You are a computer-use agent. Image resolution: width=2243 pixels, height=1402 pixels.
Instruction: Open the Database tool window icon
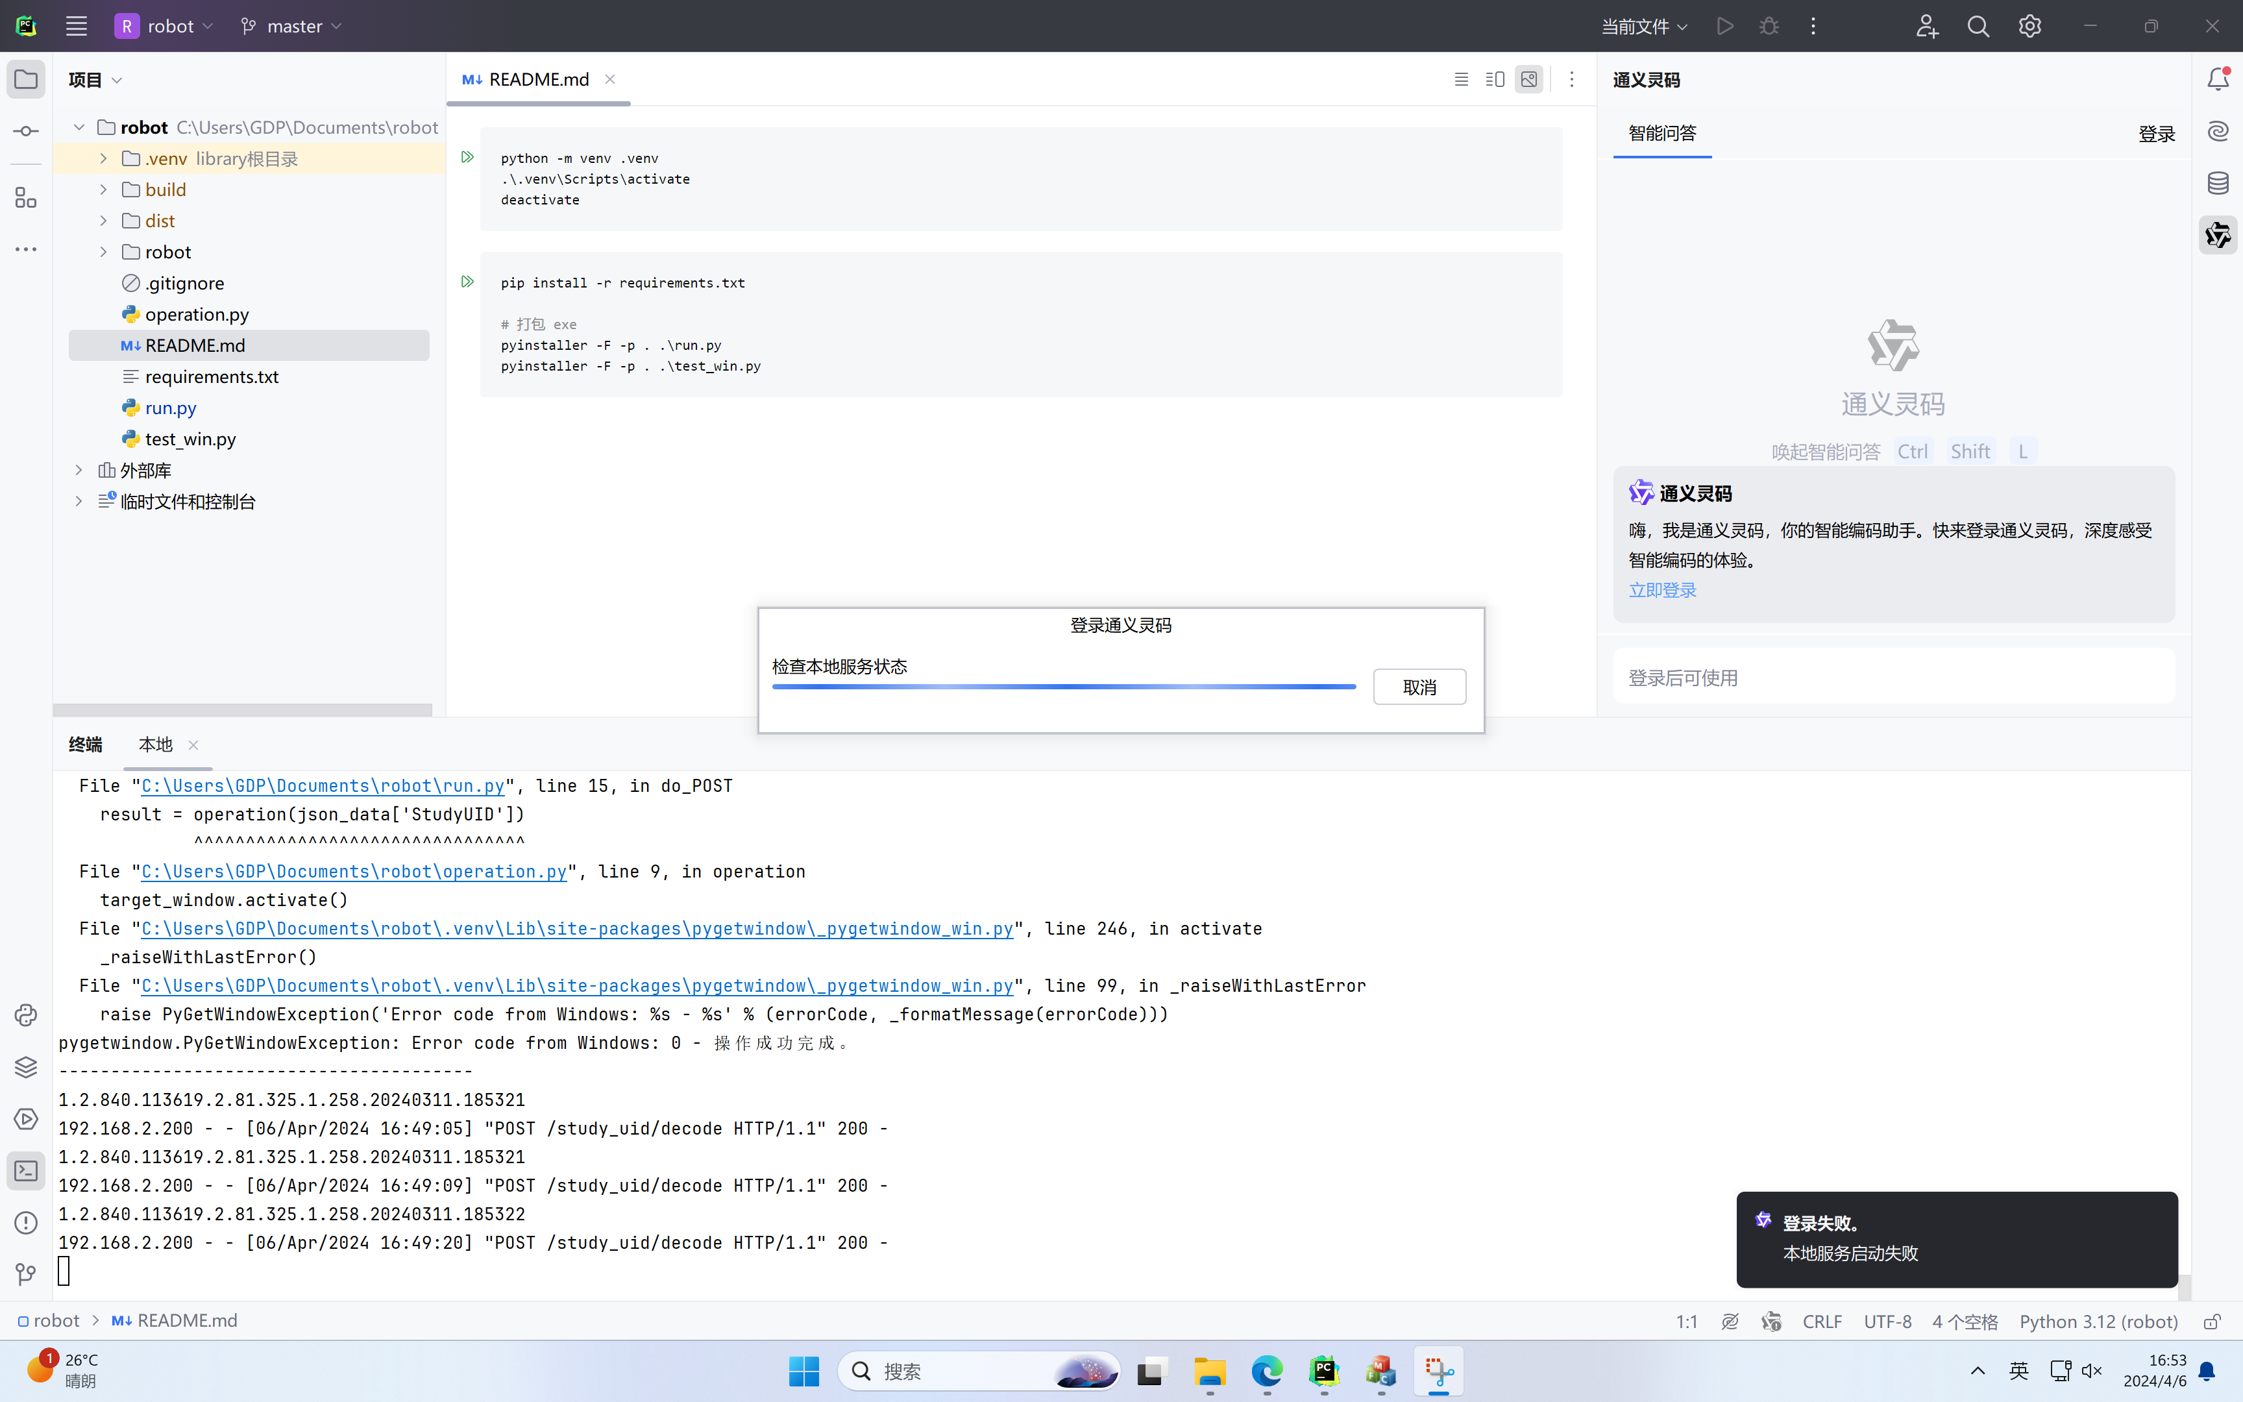tap(2218, 182)
